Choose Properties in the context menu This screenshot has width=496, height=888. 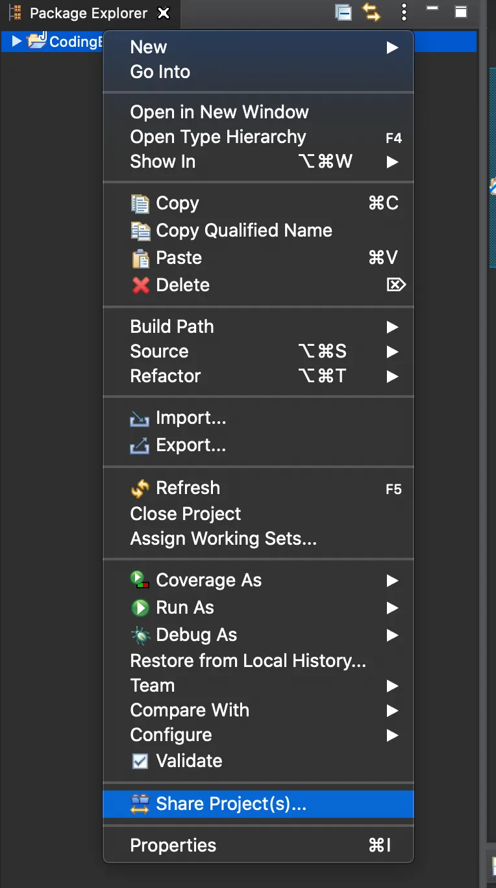pos(173,845)
